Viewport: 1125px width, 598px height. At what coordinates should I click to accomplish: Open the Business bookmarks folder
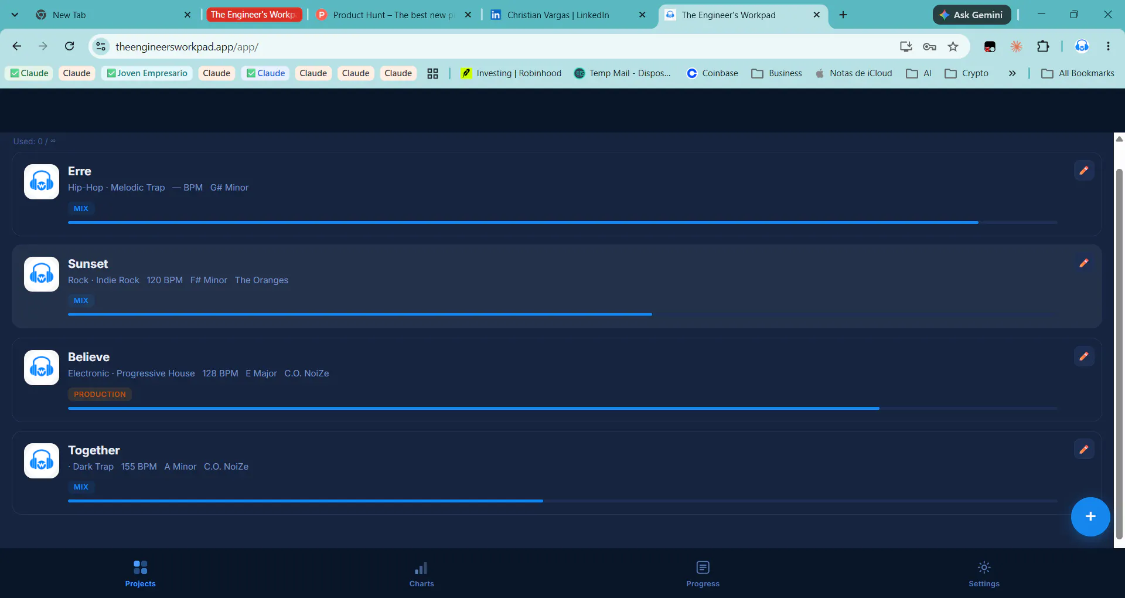pyautogui.click(x=777, y=73)
